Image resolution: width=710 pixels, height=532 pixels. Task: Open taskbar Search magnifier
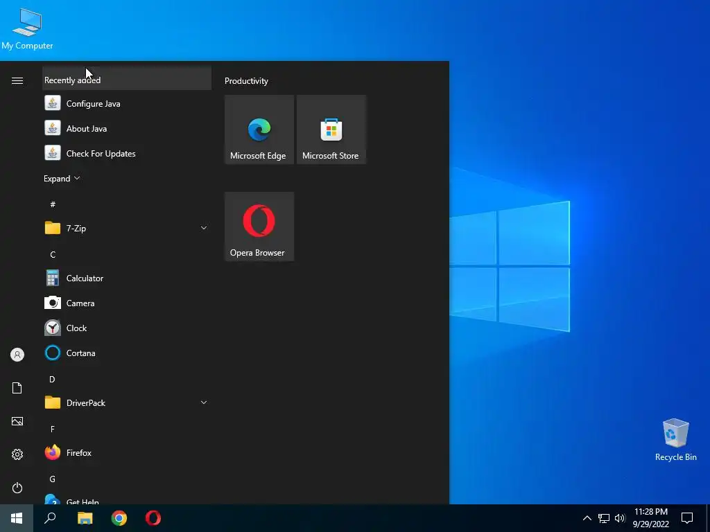coord(50,518)
